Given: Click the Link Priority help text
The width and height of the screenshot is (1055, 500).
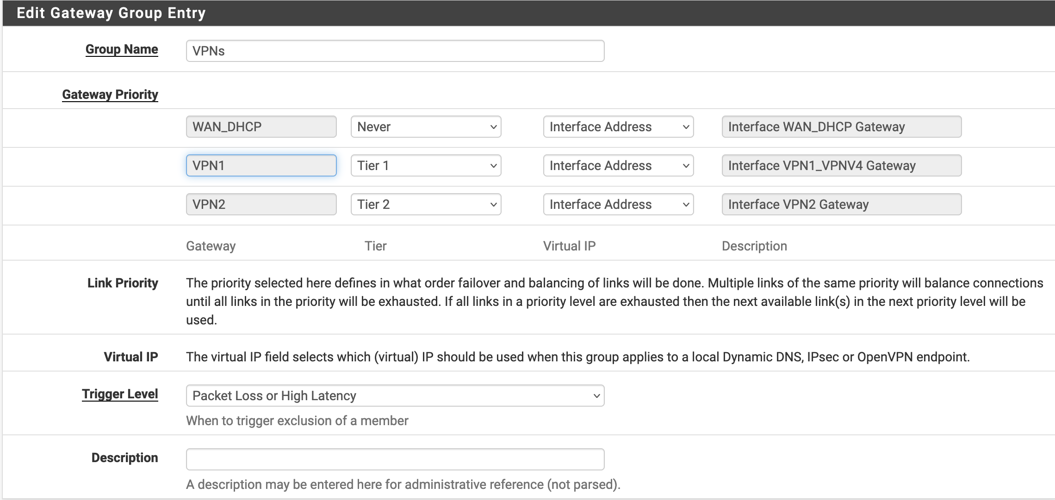Looking at the screenshot, I should pos(614,301).
